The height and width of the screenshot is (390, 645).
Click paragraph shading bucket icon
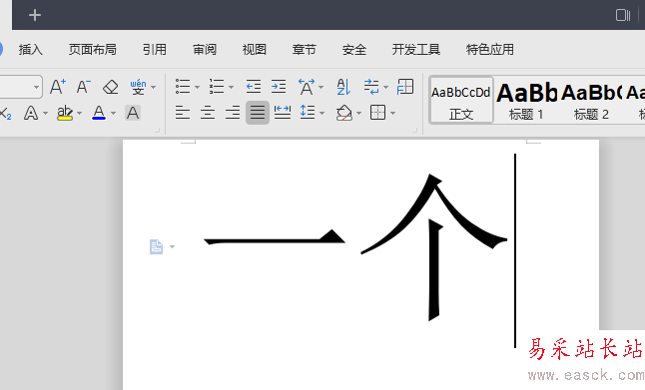[x=343, y=113]
